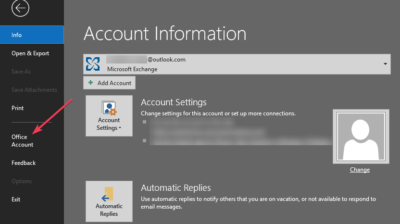Click the 'Use automatic replies to notify' description
Image resolution: width=400 pixels, height=224 pixels.
(259, 203)
